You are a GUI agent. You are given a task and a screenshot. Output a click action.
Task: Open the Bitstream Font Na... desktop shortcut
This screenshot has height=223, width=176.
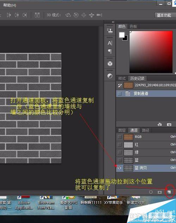pyautogui.click(x=46, y=203)
